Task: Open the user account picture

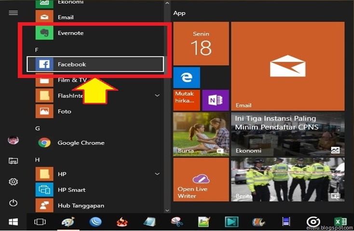Action: 13,140
